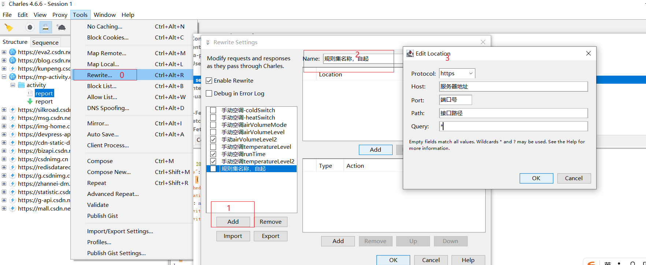The width and height of the screenshot is (646, 265).
Task: Click the Host input field
Action: coord(513,86)
